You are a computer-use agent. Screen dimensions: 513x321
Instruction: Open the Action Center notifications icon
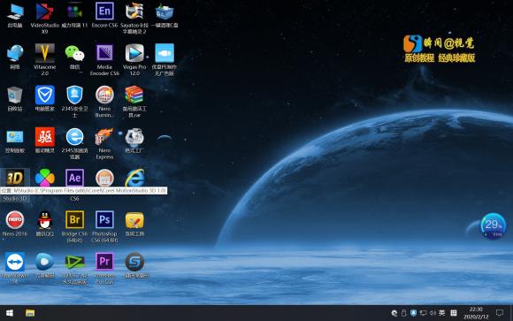click(499, 313)
